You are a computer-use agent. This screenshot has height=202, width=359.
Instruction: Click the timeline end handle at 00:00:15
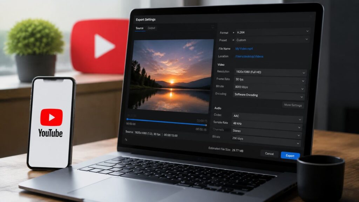(x=206, y=125)
